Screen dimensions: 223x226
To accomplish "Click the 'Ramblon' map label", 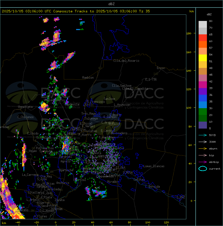I will [x=88, y=78].
